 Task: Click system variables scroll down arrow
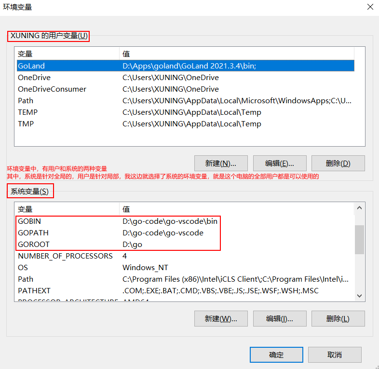[359, 296]
